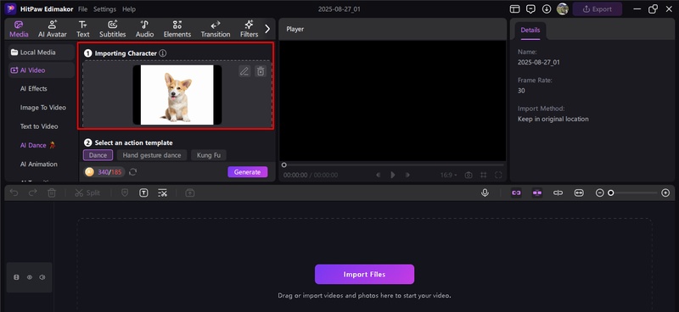Screen dimensions: 679x312
Task: Open the user account avatar
Action: click(563, 9)
